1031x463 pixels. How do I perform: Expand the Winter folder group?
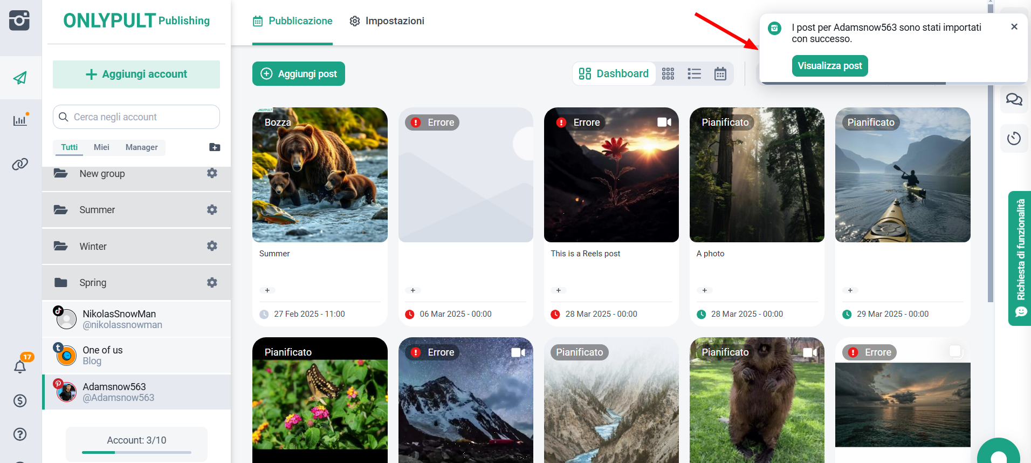coord(93,247)
